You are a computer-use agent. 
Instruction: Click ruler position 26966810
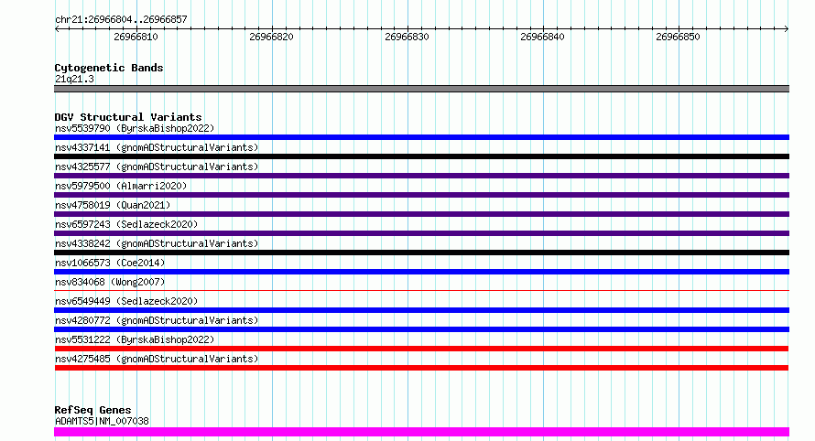[136, 37]
